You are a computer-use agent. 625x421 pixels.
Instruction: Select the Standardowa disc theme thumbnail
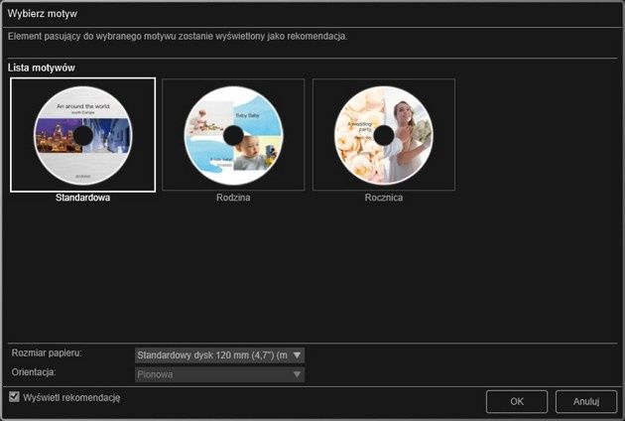[x=83, y=135]
